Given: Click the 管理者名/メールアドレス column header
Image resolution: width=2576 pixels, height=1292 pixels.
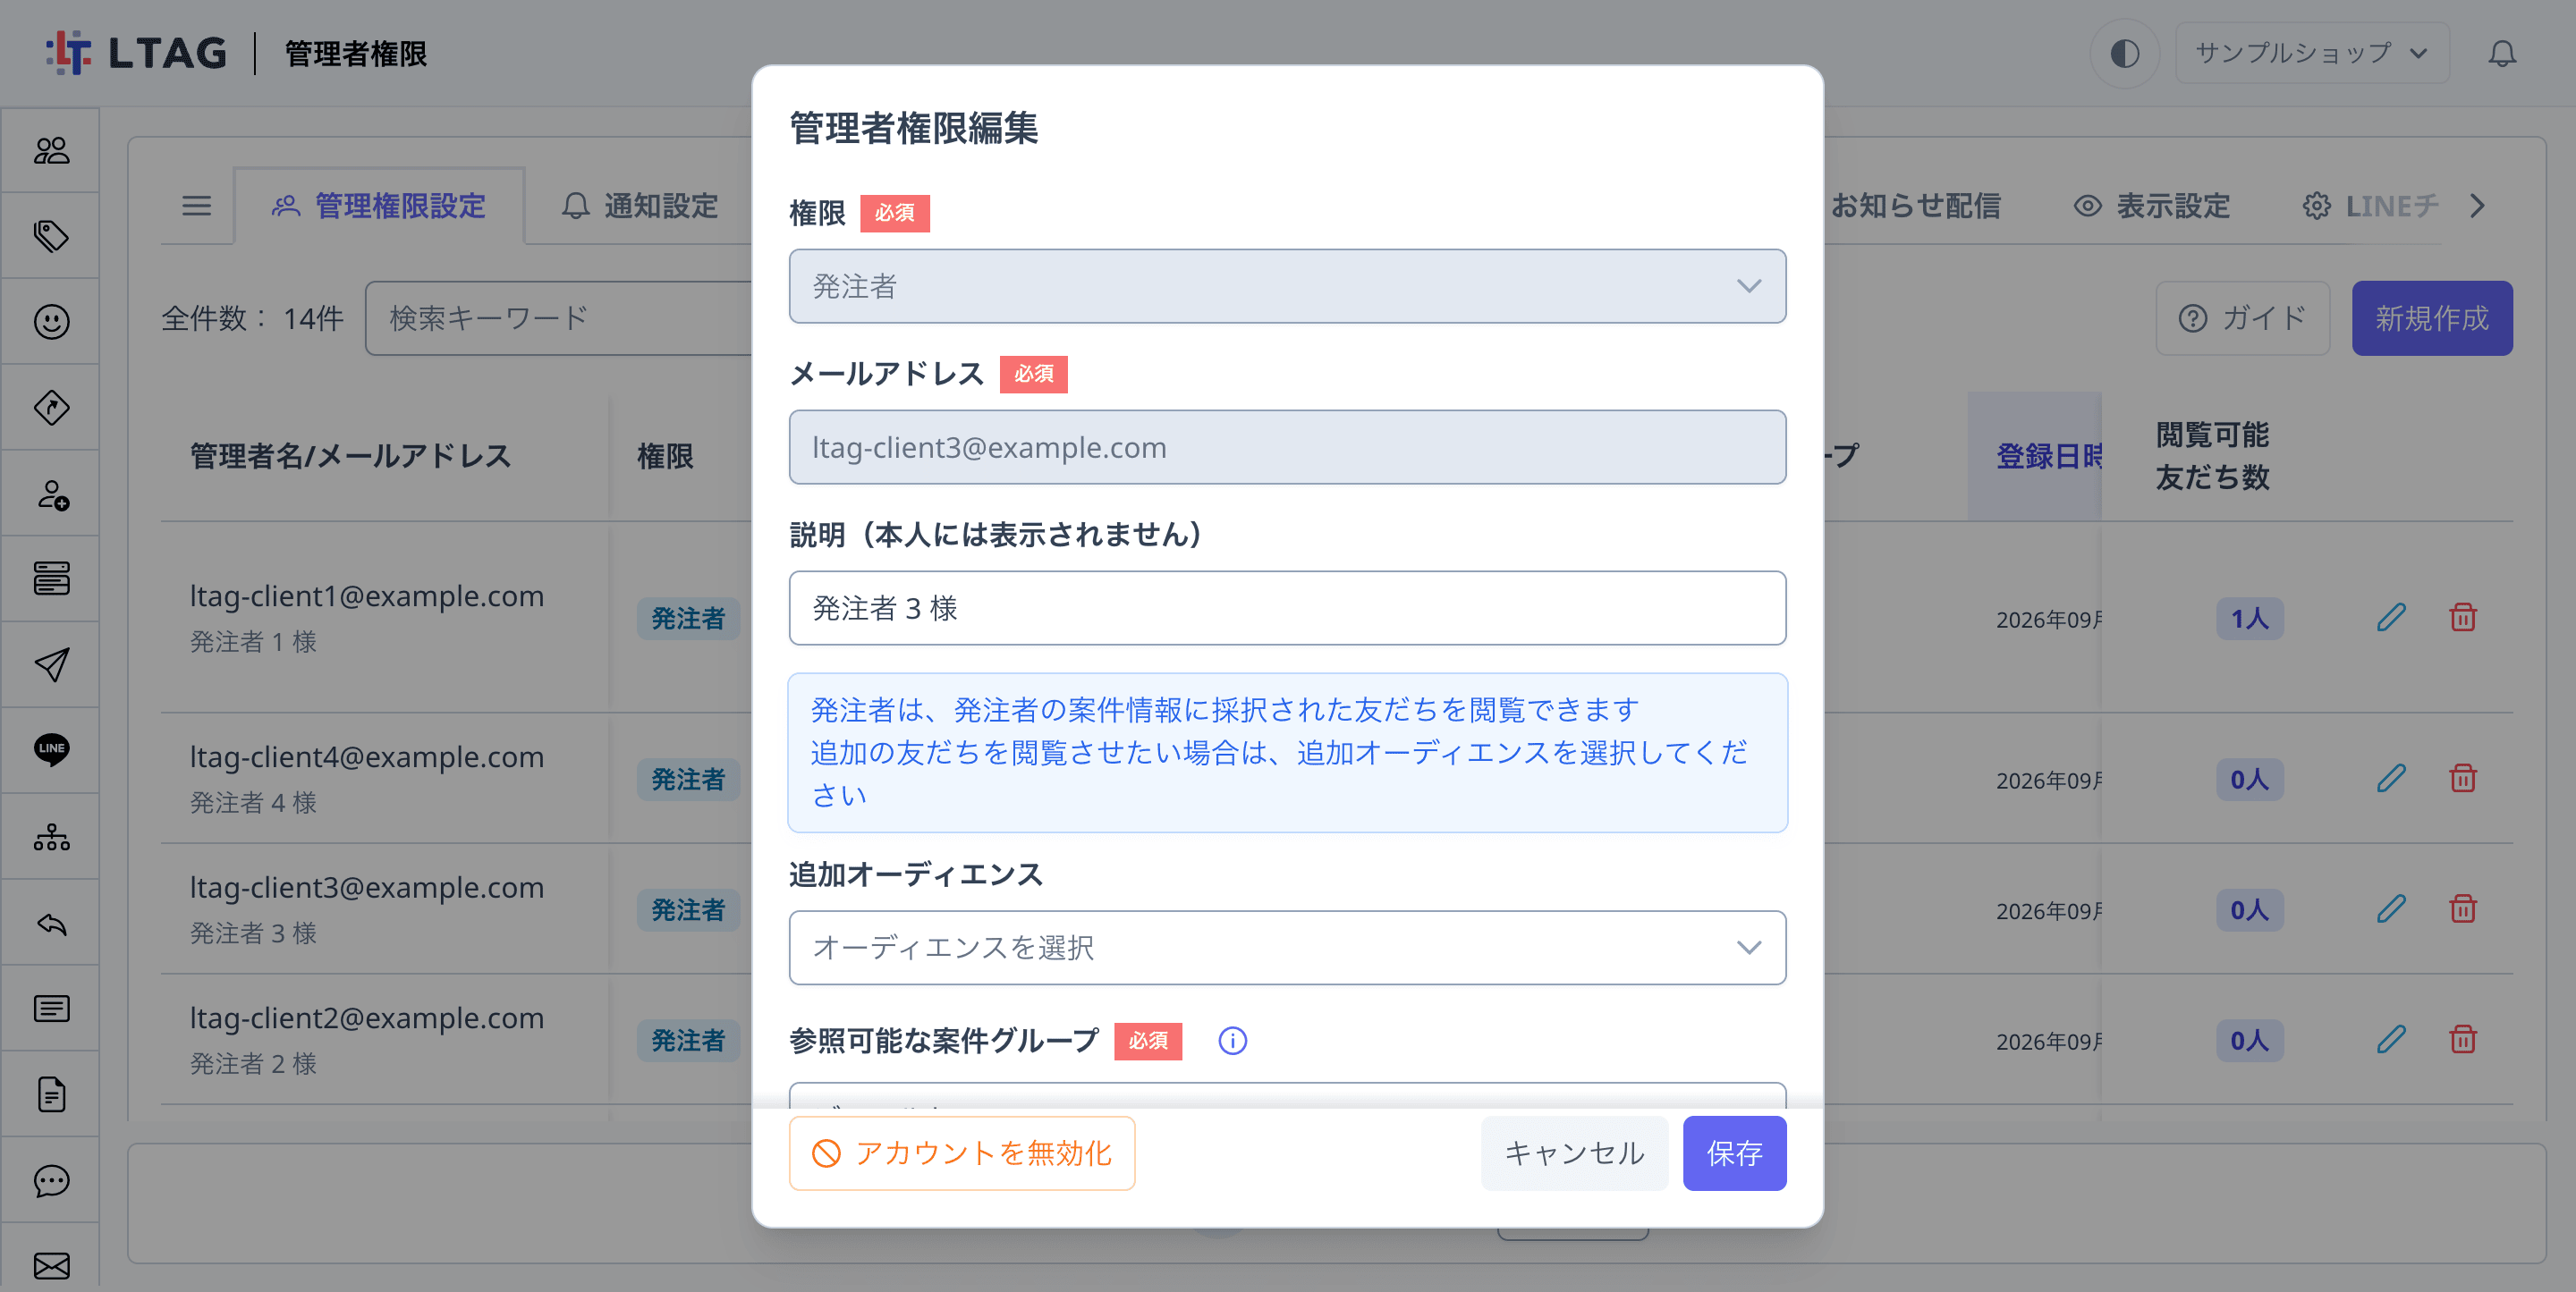Looking at the screenshot, I should pyautogui.click(x=350, y=456).
